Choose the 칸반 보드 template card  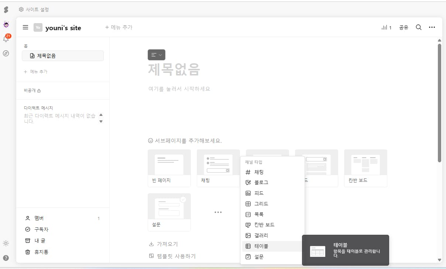pyautogui.click(x=366, y=168)
